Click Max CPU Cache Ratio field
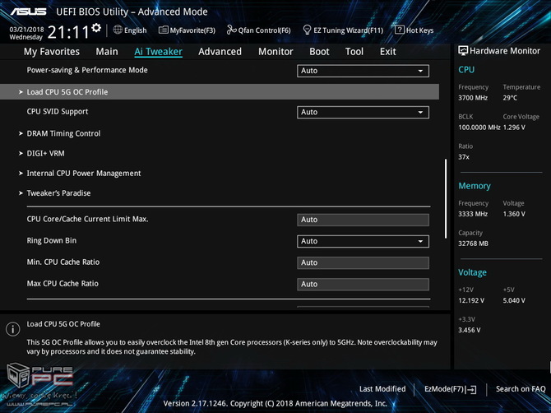The image size is (551, 413). (363, 284)
